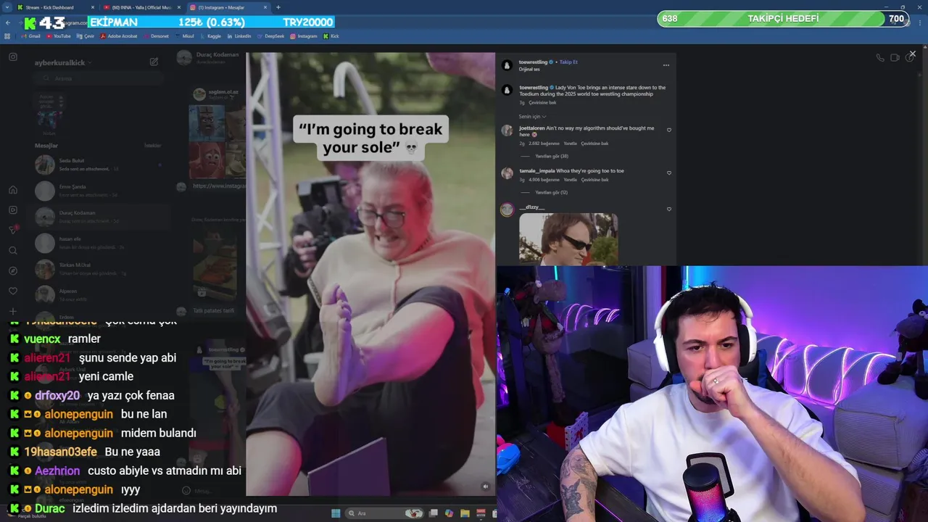Open Explore compass in sidebar
Screen dimensions: 928x522
pyautogui.click(x=13, y=271)
